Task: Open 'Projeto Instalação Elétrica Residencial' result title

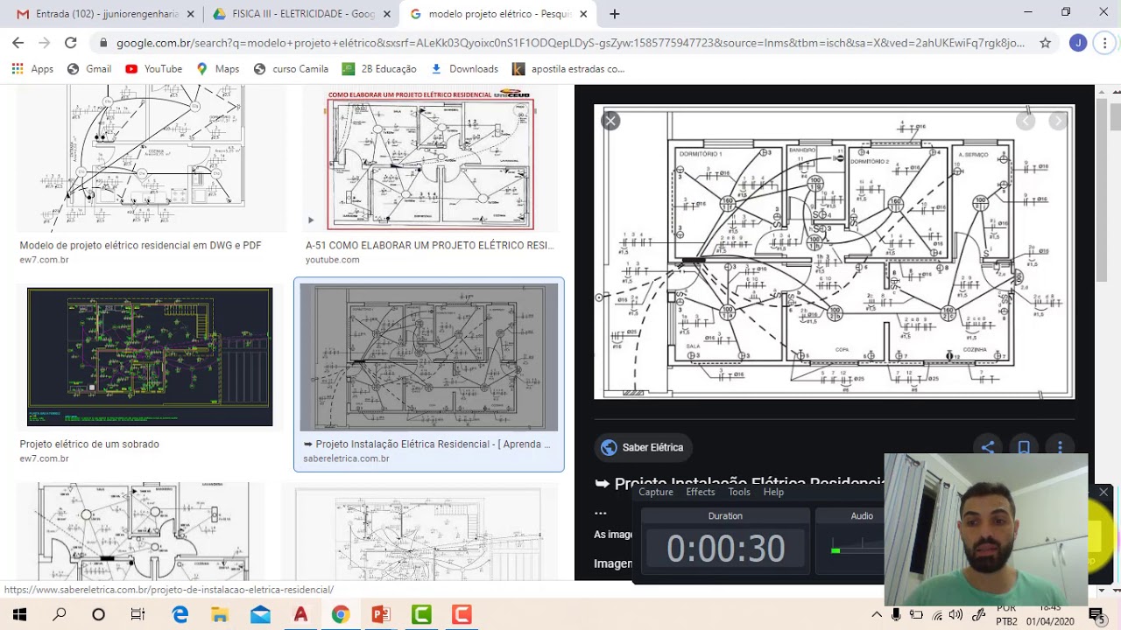Action: click(427, 444)
